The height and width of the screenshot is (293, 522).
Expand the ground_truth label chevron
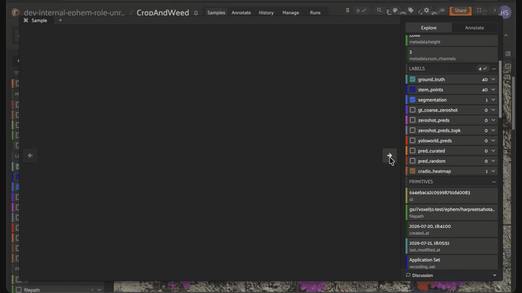(493, 79)
